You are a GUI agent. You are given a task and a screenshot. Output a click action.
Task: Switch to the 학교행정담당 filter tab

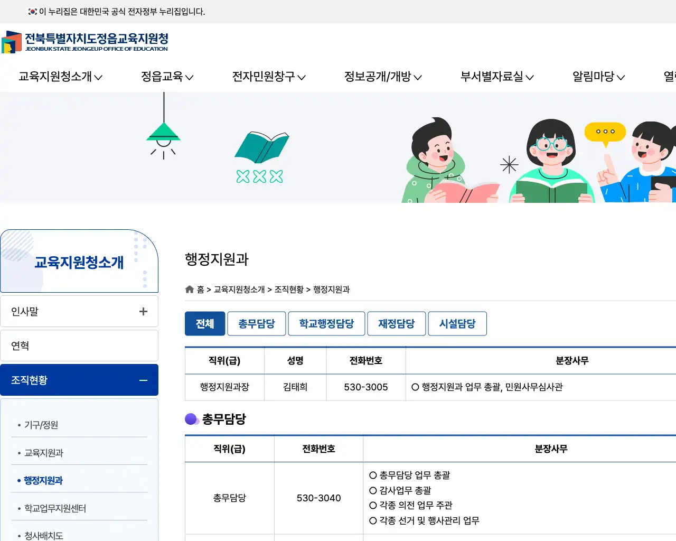pyautogui.click(x=326, y=323)
